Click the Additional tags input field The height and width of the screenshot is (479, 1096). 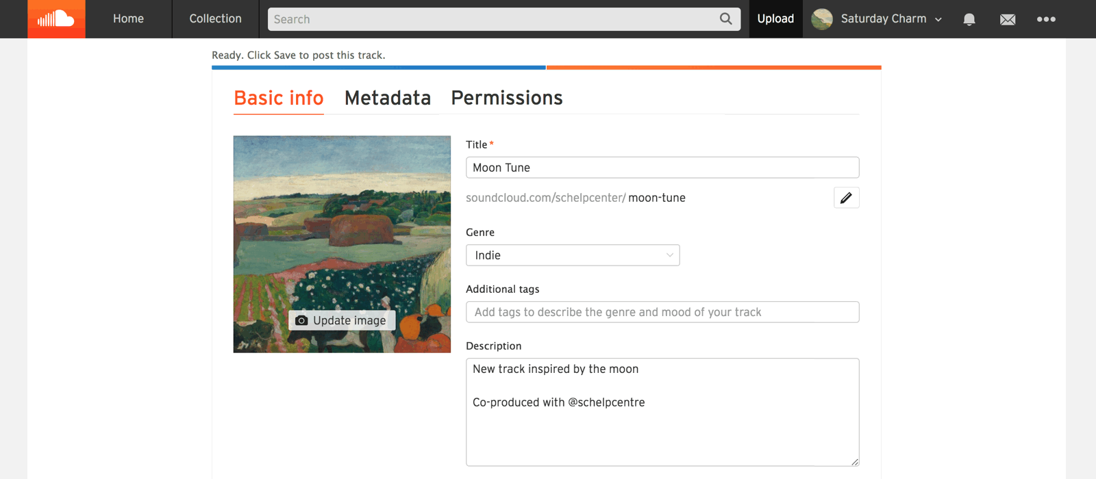click(x=662, y=312)
